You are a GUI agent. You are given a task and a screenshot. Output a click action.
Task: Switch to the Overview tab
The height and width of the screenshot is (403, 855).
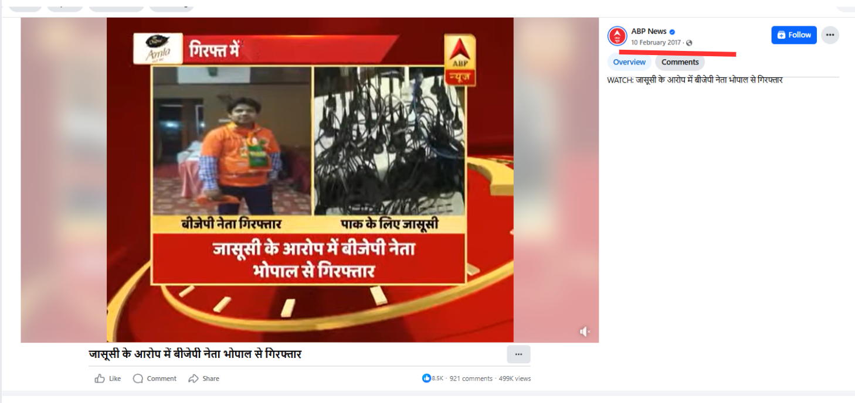629,62
